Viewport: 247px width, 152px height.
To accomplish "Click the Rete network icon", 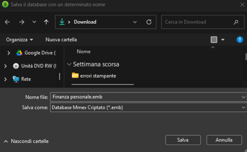I will click(16, 79).
